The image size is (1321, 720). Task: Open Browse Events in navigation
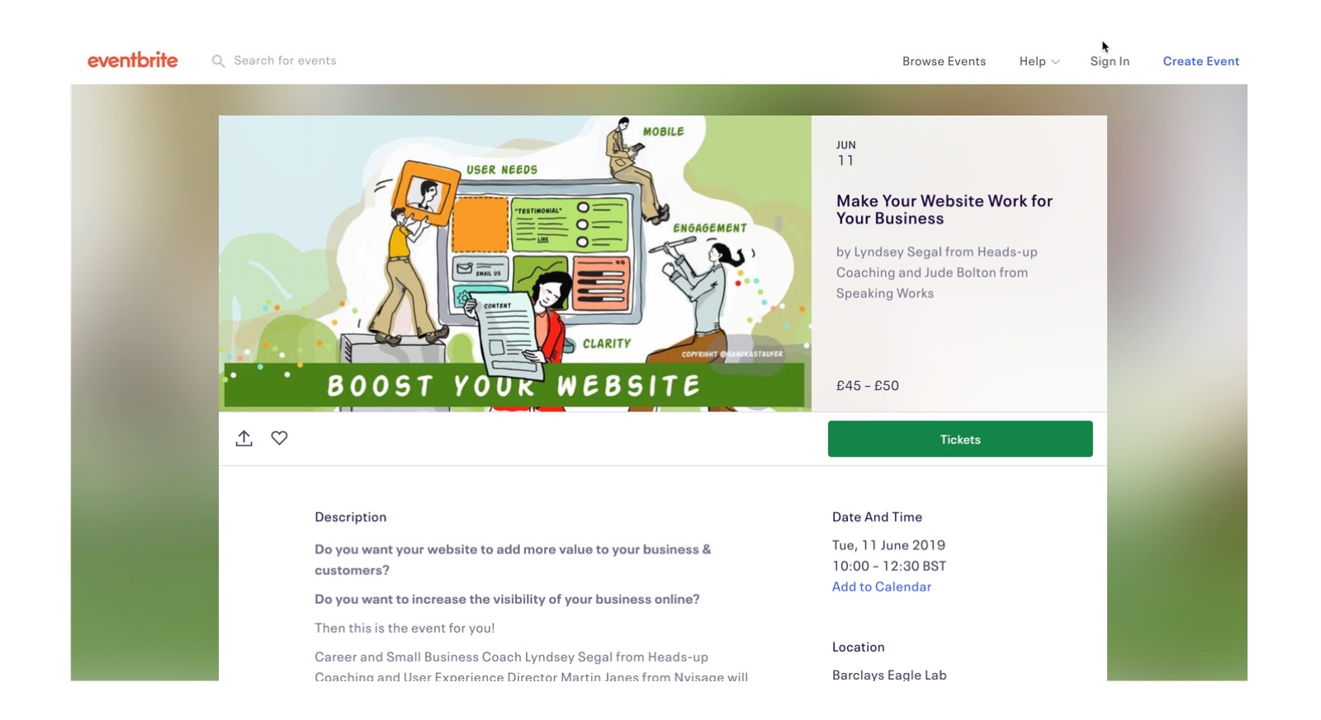[x=944, y=61]
